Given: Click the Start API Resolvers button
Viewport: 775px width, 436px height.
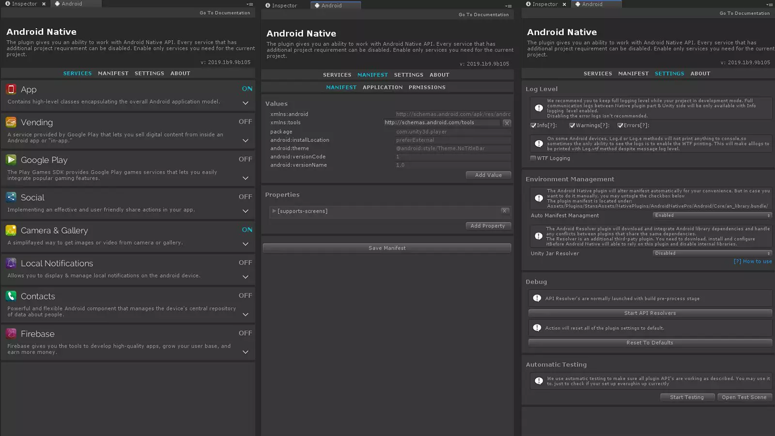Looking at the screenshot, I should pyautogui.click(x=650, y=313).
